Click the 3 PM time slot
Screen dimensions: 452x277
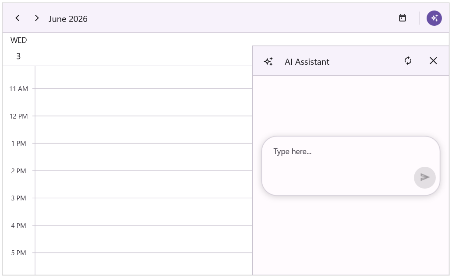(x=144, y=212)
